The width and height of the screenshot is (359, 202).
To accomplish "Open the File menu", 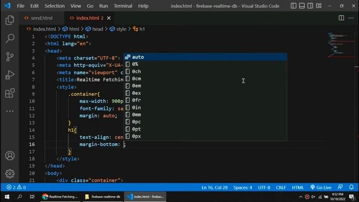I will [20, 6].
